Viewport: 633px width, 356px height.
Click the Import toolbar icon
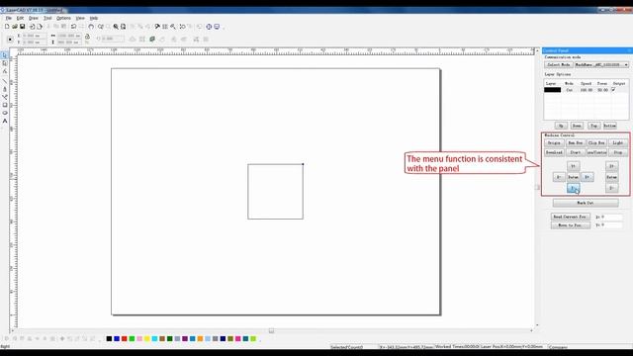click(x=32, y=27)
